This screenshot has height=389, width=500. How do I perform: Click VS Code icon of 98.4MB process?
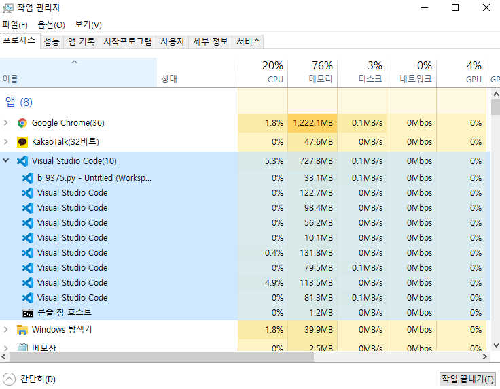pyautogui.click(x=28, y=208)
